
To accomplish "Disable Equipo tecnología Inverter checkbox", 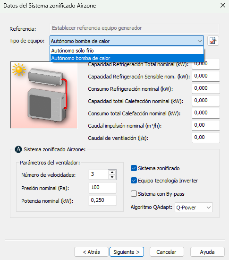I will click(134, 181).
